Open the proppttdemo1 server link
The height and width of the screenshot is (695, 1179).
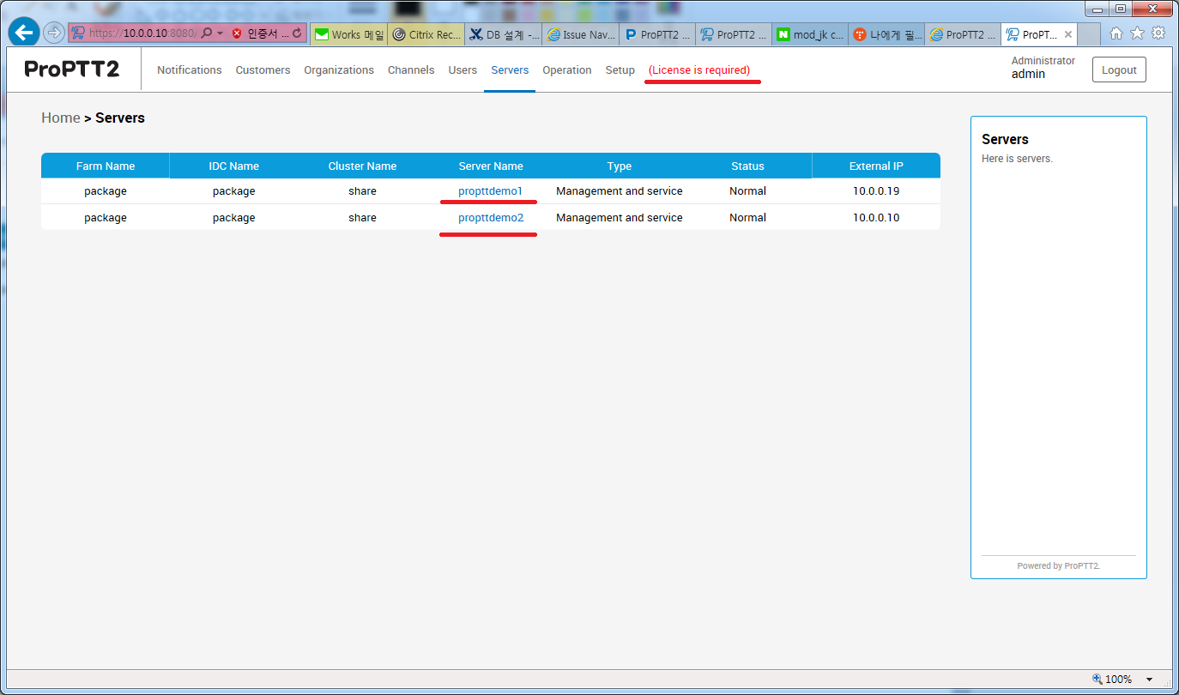[x=490, y=191]
